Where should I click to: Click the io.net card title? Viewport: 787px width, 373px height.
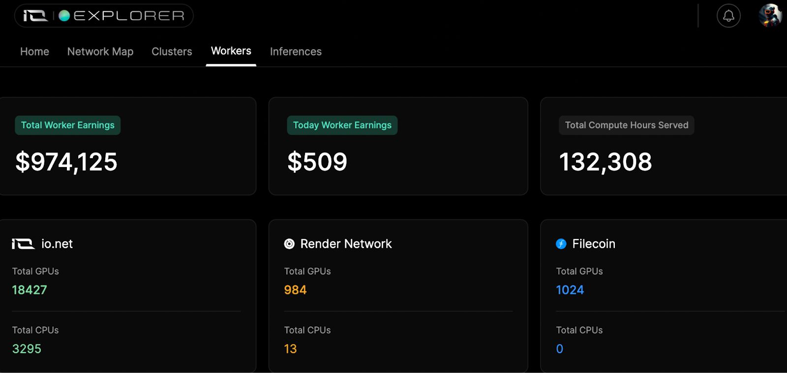coord(57,244)
